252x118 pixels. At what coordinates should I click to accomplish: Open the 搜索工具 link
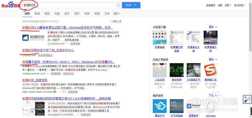click(x=117, y=21)
